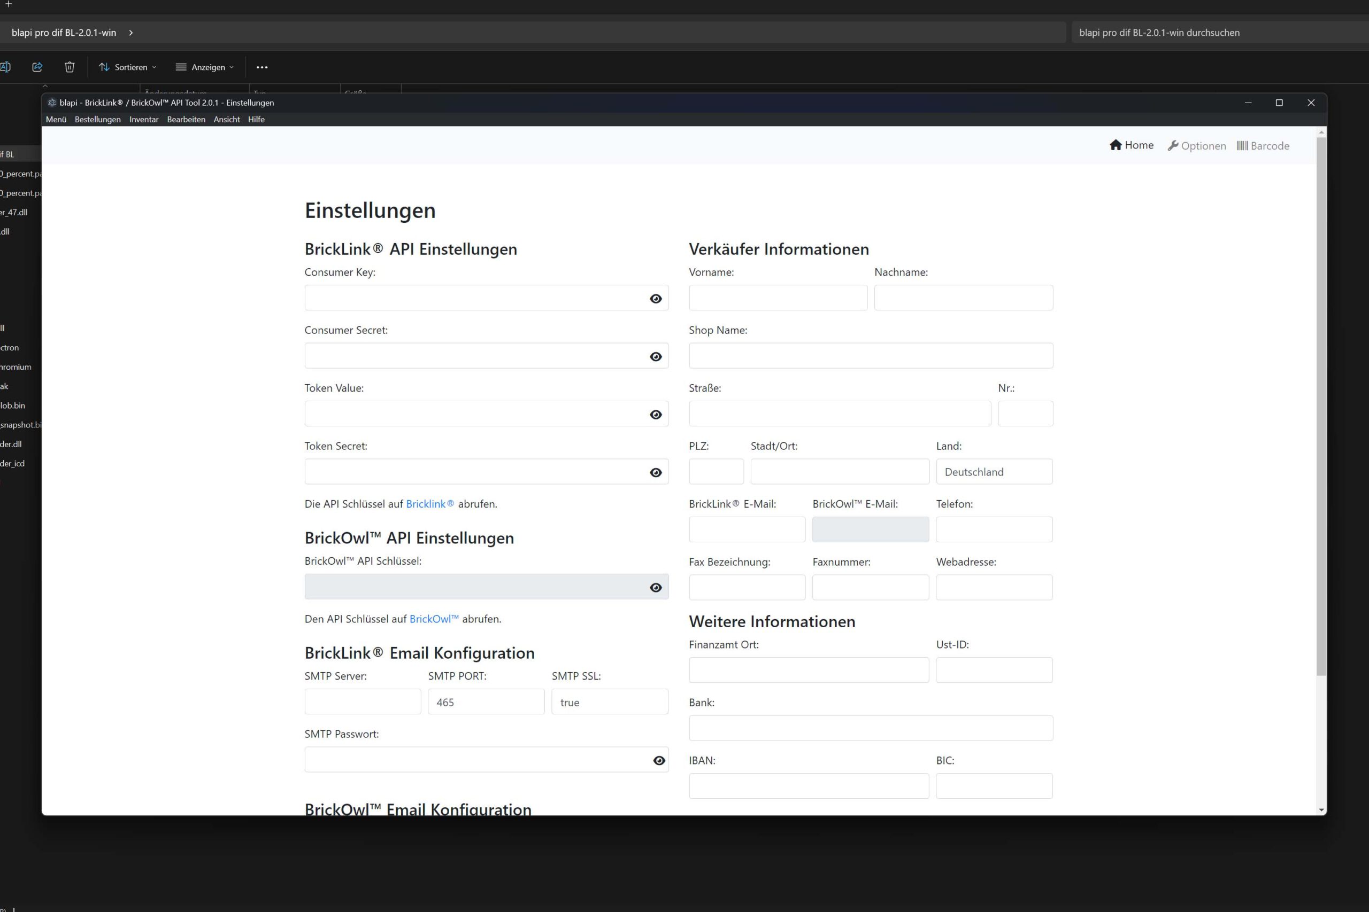The width and height of the screenshot is (1369, 912).
Task: Click the scrollbar down arrow in blapi
Action: click(1321, 809)
